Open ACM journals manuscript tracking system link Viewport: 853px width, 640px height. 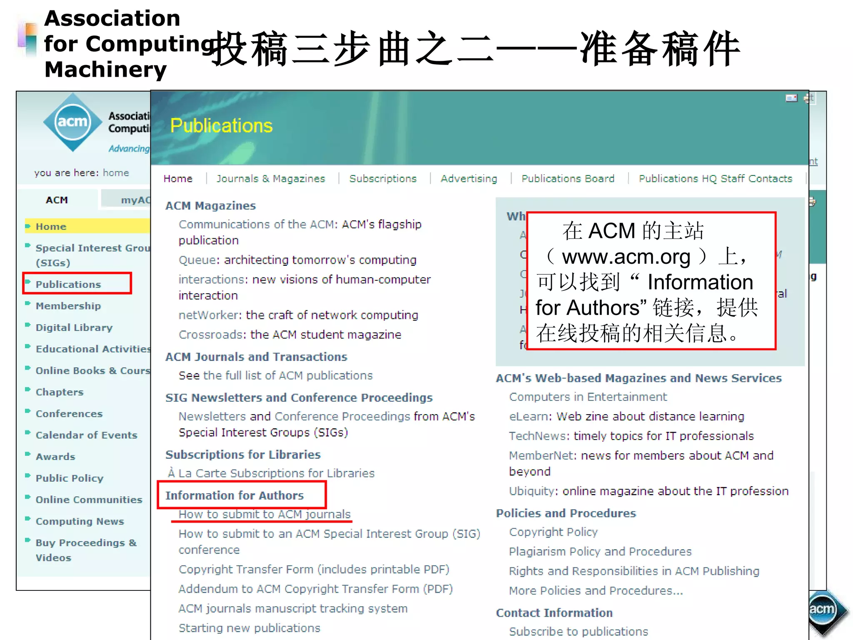pos(293,609)
